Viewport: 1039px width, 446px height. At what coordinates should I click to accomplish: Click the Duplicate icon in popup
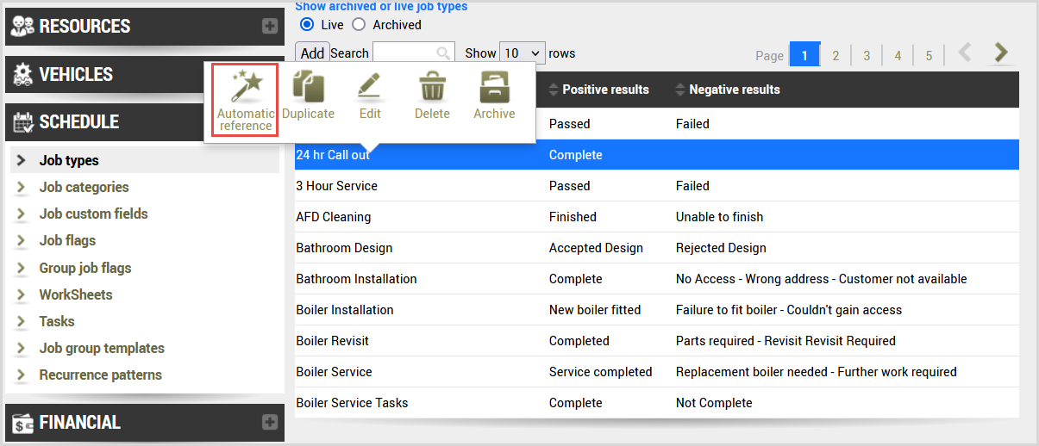(x=308, y=87)
